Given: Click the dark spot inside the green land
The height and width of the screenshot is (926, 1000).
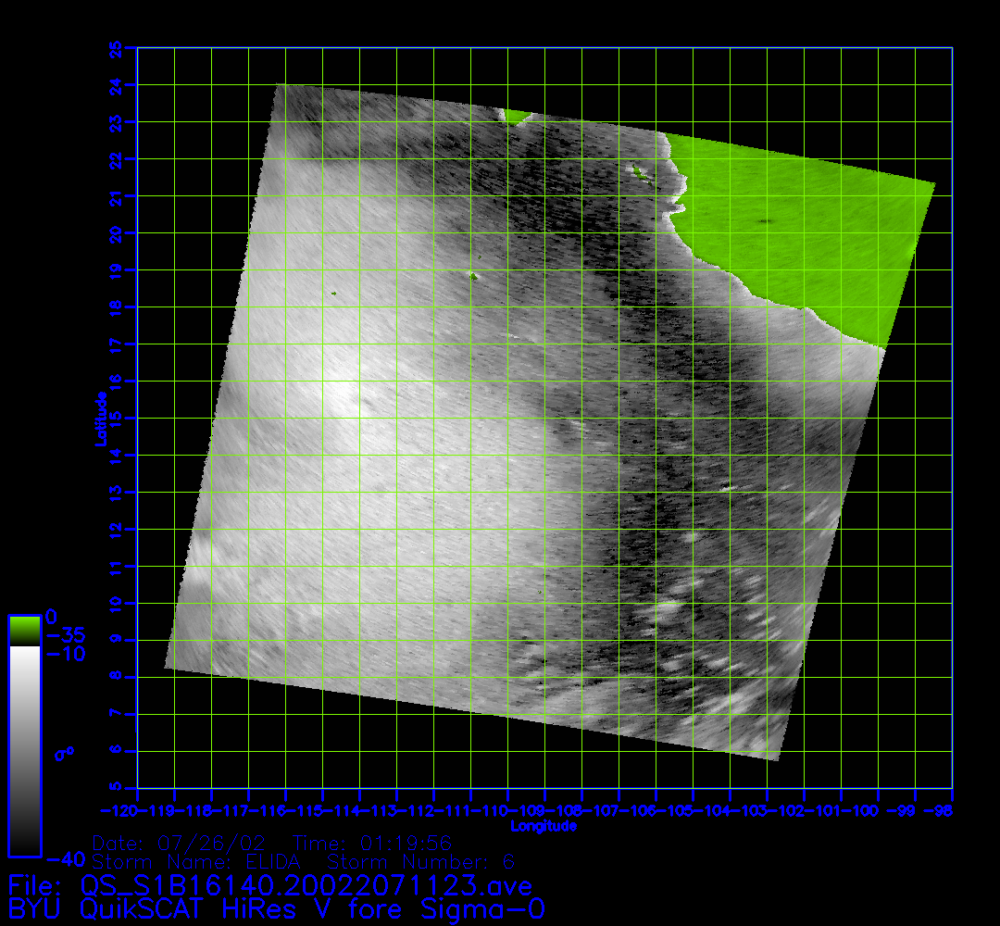Looking at the screenshot, I should click(767, 222).
